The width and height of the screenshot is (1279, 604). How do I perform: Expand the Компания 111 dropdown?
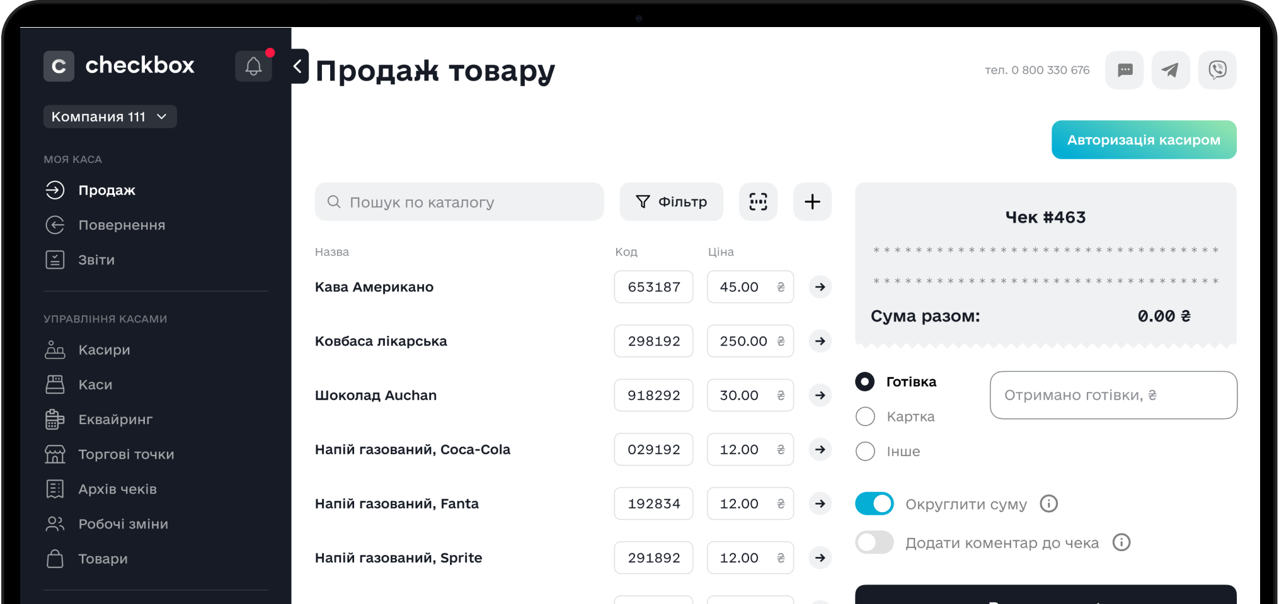pos(110,116)
